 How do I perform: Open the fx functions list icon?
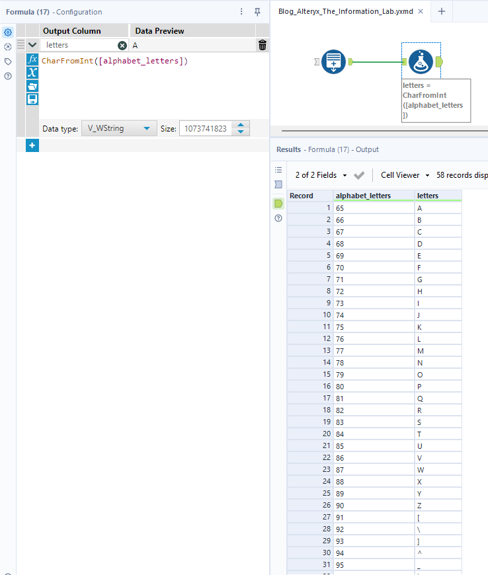click(x=32, y=59)
